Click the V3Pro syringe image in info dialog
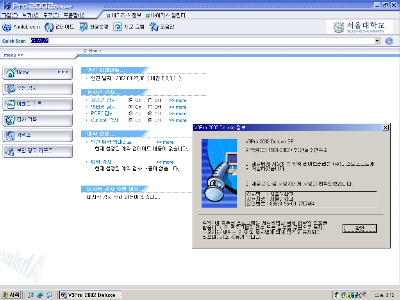This screenshot has width=400, height=300. (x=219, y=173)
